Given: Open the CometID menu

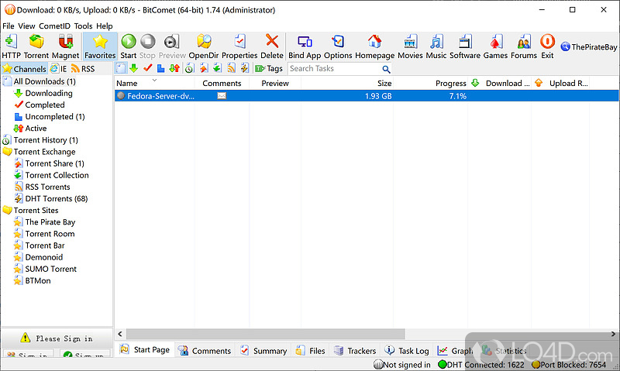Looking at the screenshot, I should (x=54, y=26).
